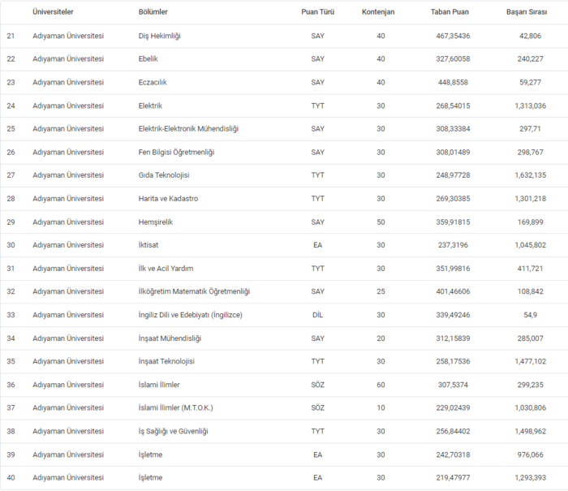Click success rank 42,806

tap(530, 36)
